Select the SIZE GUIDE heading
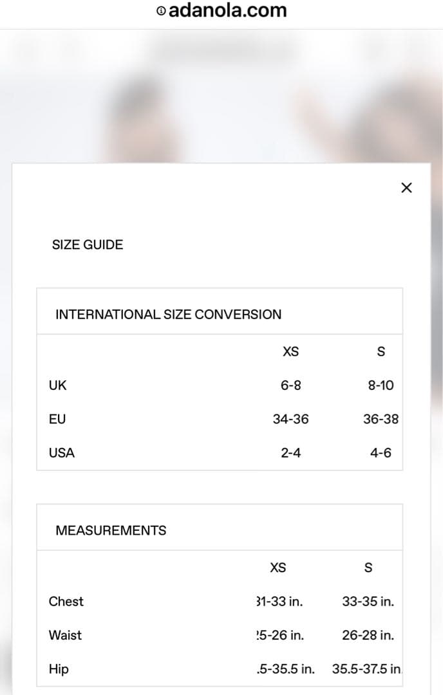 pyautogui.click(x=88, y=245)
